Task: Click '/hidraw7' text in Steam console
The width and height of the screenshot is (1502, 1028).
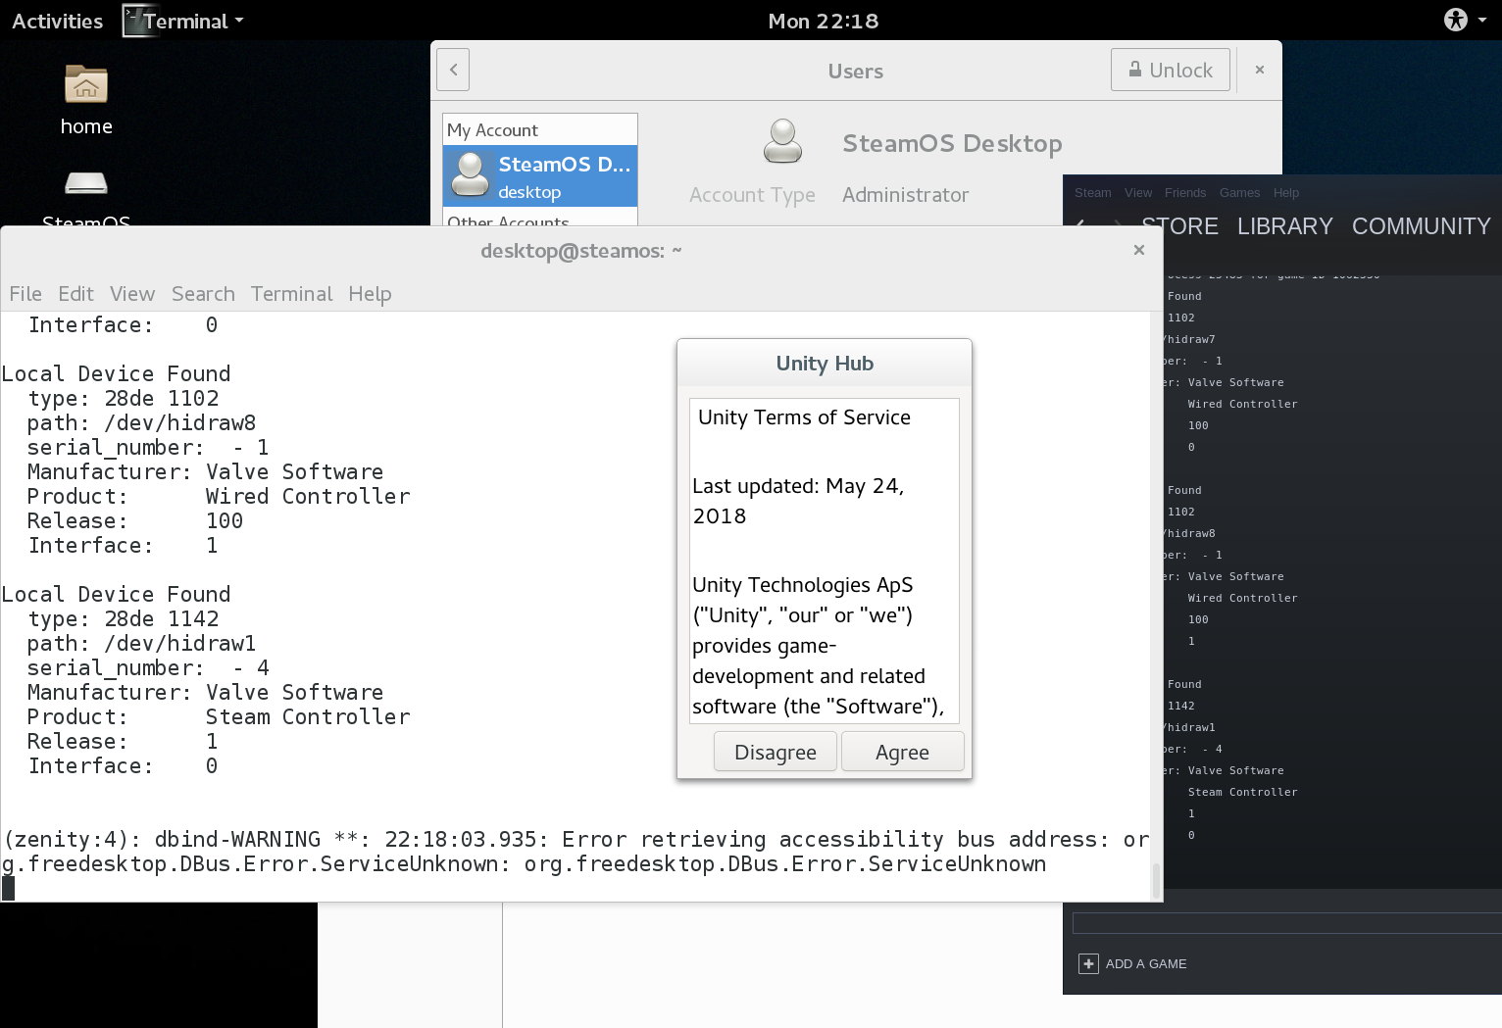Action: tap(1188, 339)
